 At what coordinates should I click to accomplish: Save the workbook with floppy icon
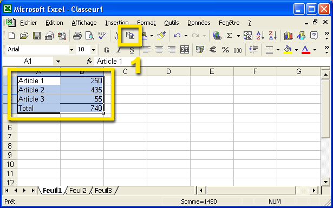tap(37, 36)
